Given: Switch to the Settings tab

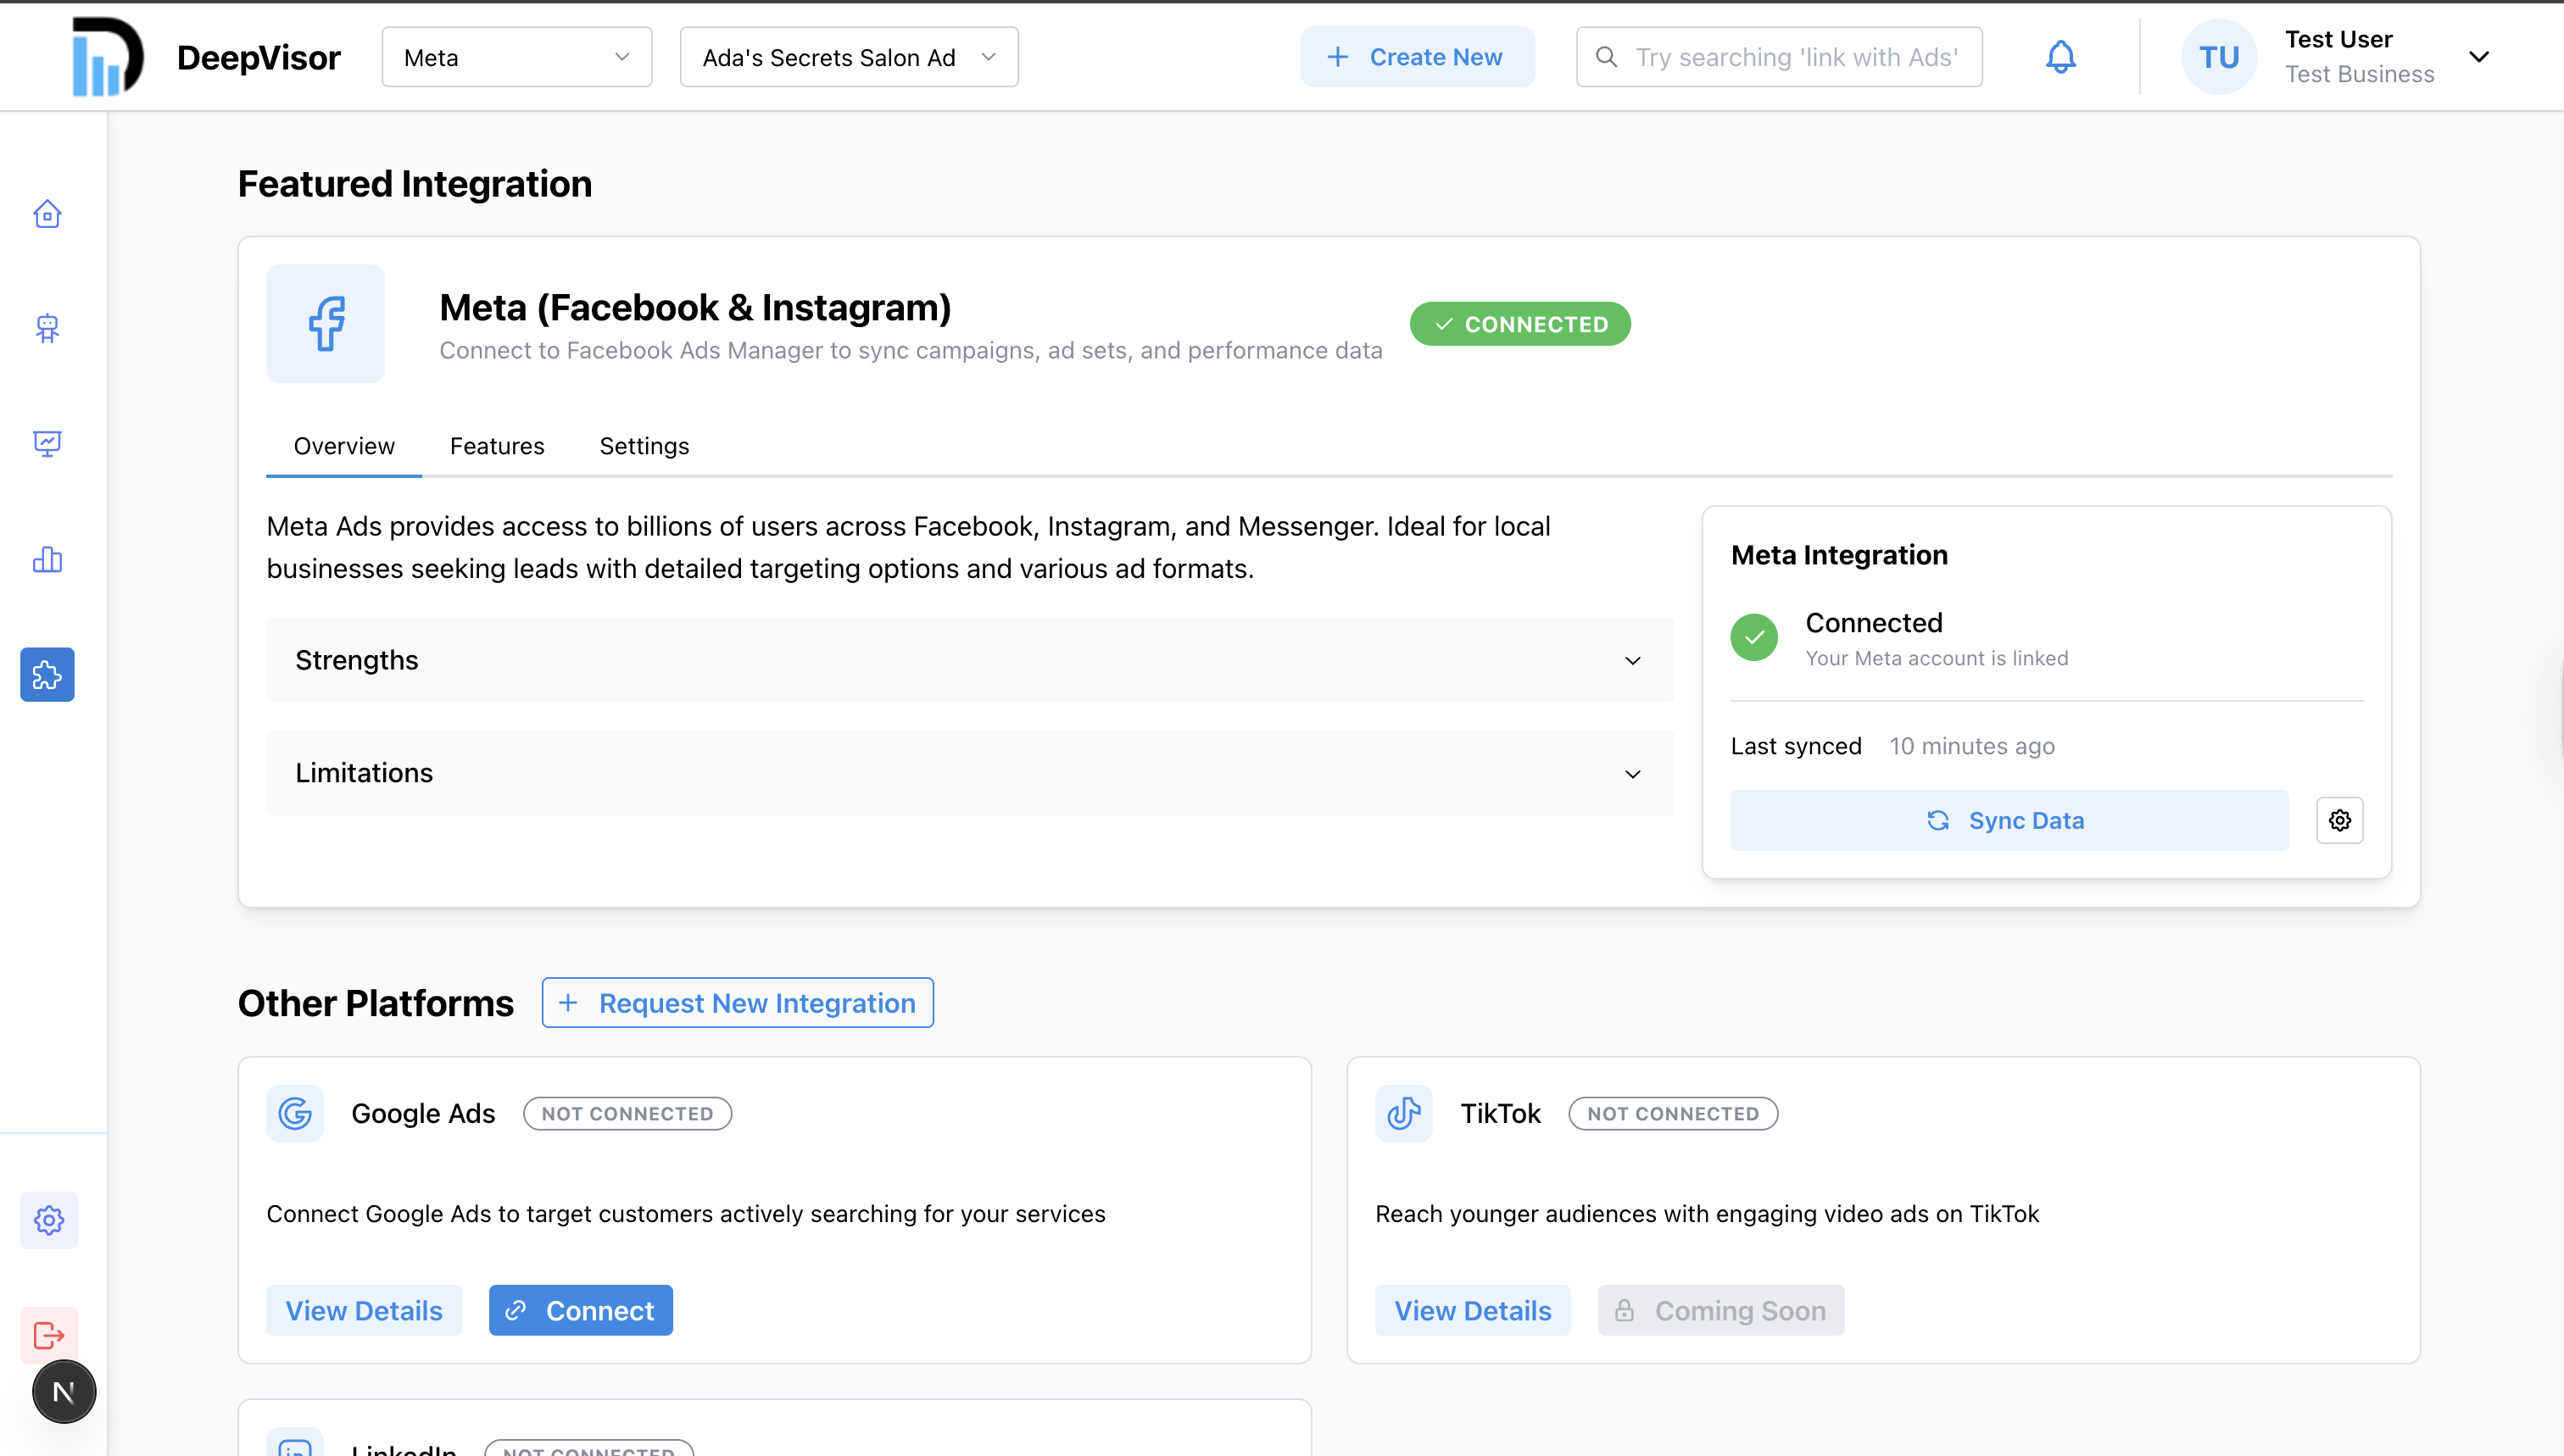Looking at the screenshot, I should [x=644, y=446].
